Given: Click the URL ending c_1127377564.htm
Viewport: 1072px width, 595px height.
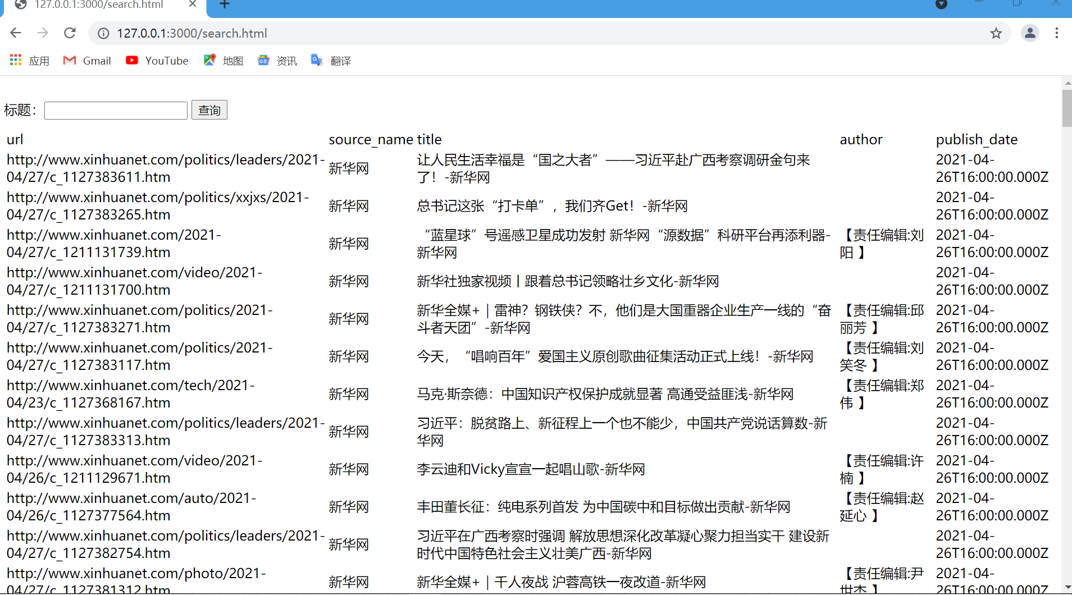Looking at the screenshot, I should click(x=131, y=507).
